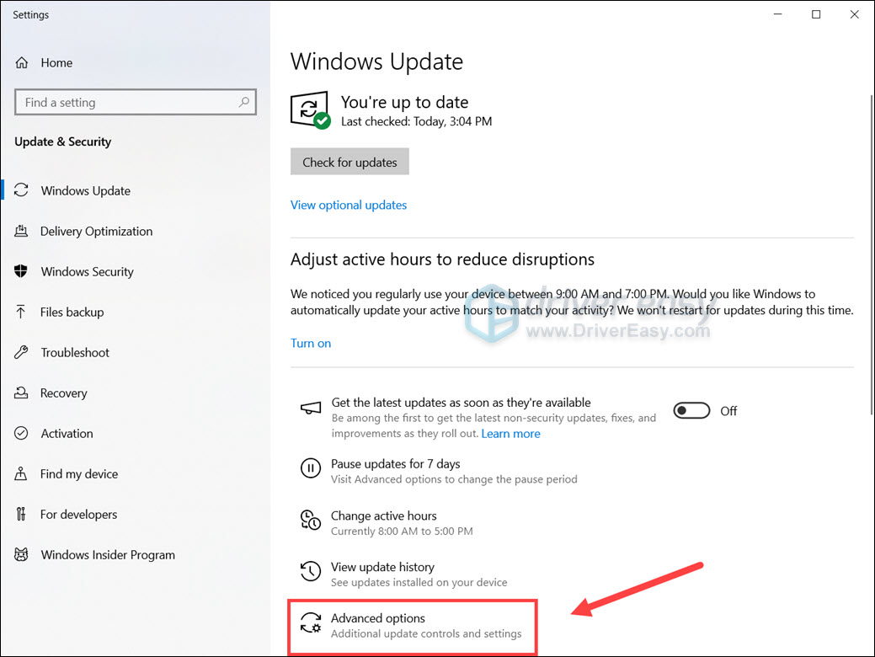Click the Recovery icon in sidebar

pyautogui.click(x=22, y=393)
